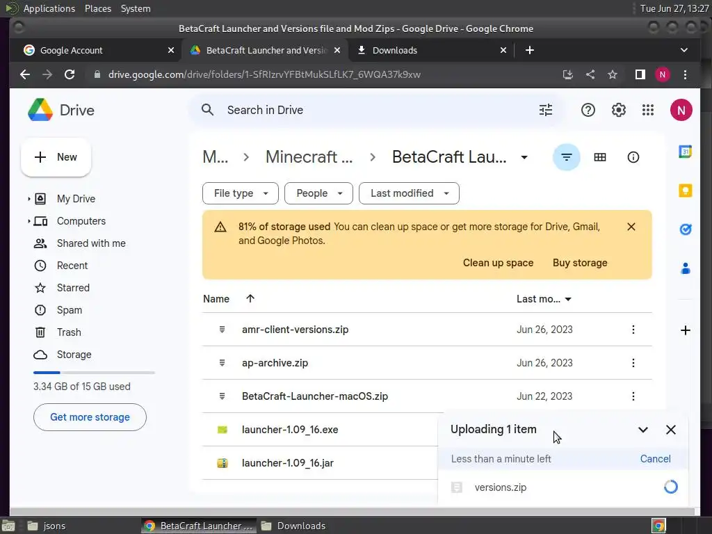Select launcher-1.09_16.exe file
Viewport: 712px width, 534px height.
pyautogui.click(x=290, y=430)
